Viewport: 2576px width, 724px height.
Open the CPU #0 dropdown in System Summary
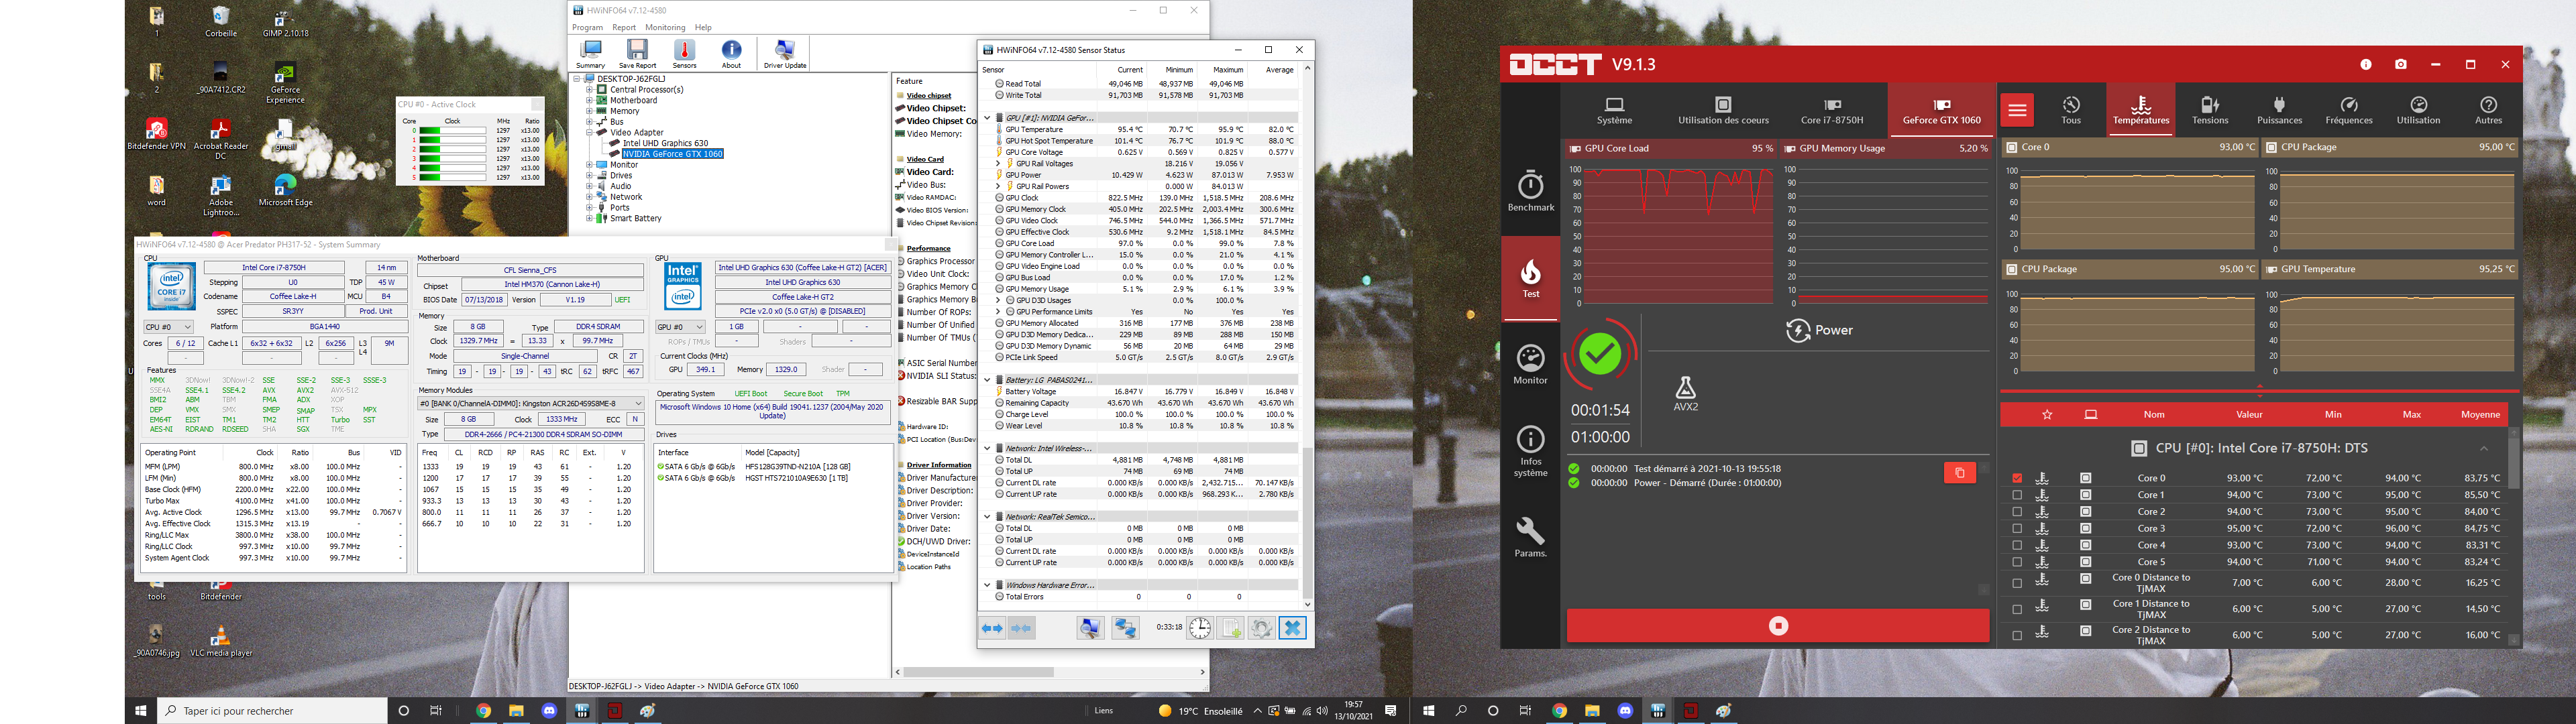click(169, 327)
